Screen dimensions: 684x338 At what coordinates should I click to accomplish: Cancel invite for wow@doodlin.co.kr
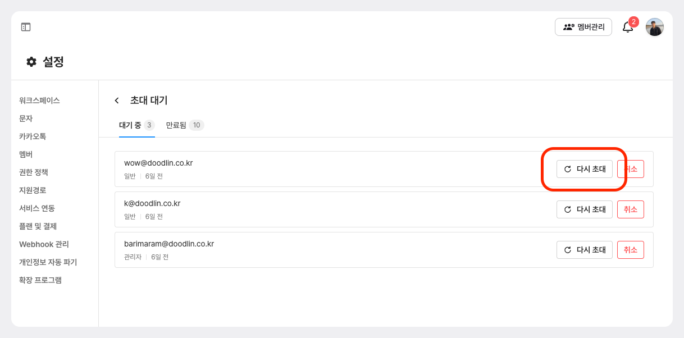pyautogui.click(x=630, y=169)
